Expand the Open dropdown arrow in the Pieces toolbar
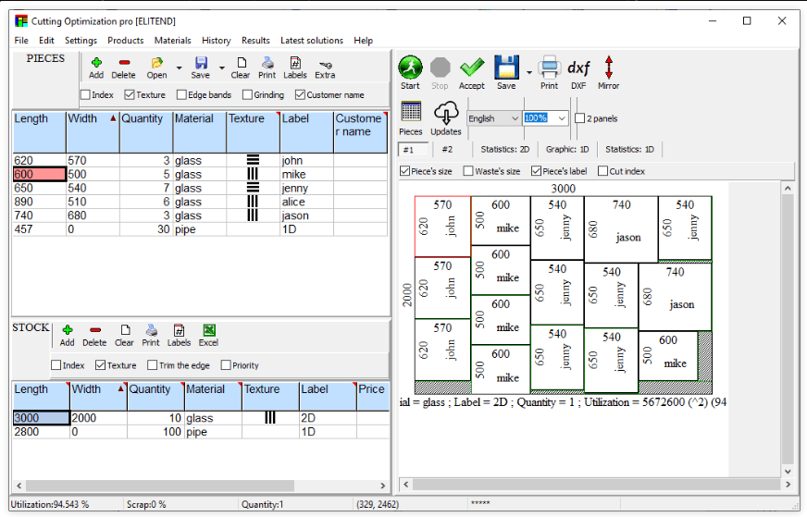This screenshot has height=517, width=807. tap(180, 68)
